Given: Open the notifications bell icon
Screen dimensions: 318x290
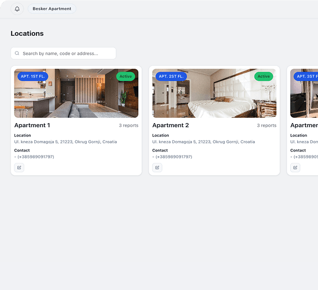Looking at the screenshot, I should [17, 9].
